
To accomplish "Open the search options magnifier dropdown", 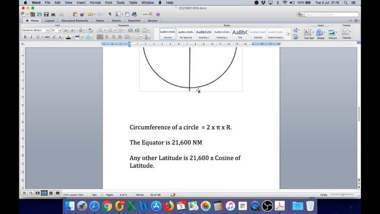I will pos(300,14).
